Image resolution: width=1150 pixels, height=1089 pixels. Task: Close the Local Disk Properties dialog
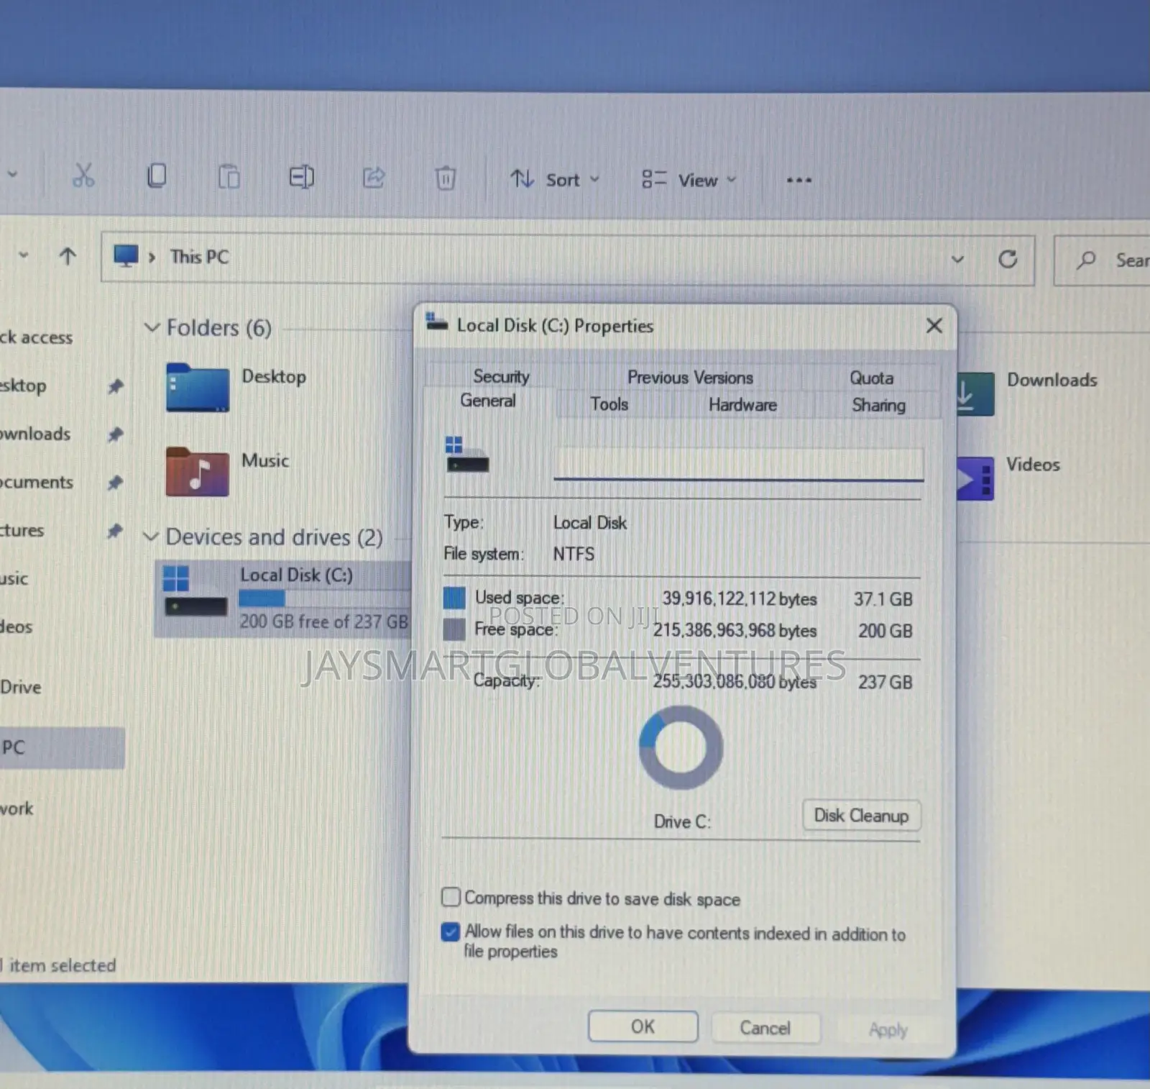click(x=934, y=326)
